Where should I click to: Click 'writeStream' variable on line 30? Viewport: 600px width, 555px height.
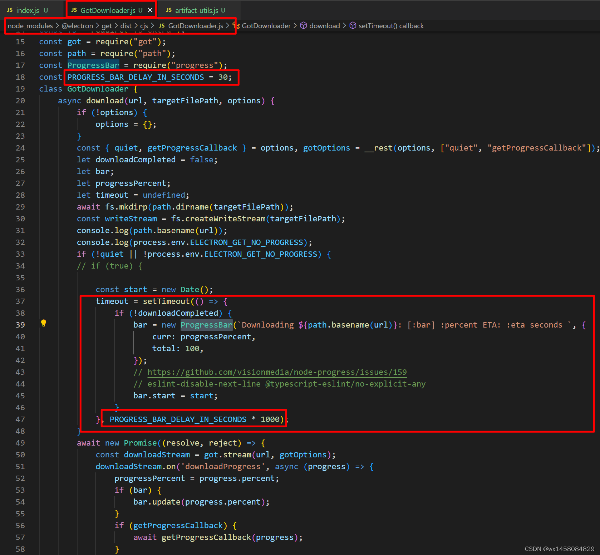(131, 219)
